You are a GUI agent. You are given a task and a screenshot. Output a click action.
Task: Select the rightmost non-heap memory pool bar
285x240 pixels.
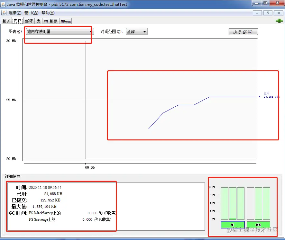pos(266,203)
